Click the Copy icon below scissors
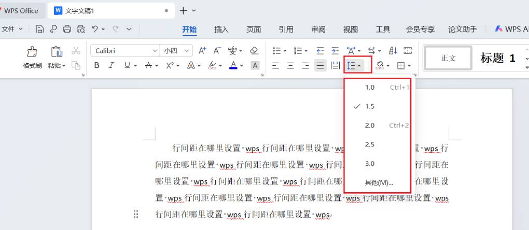This screenshot has height=230, width=529. (76, 65)
